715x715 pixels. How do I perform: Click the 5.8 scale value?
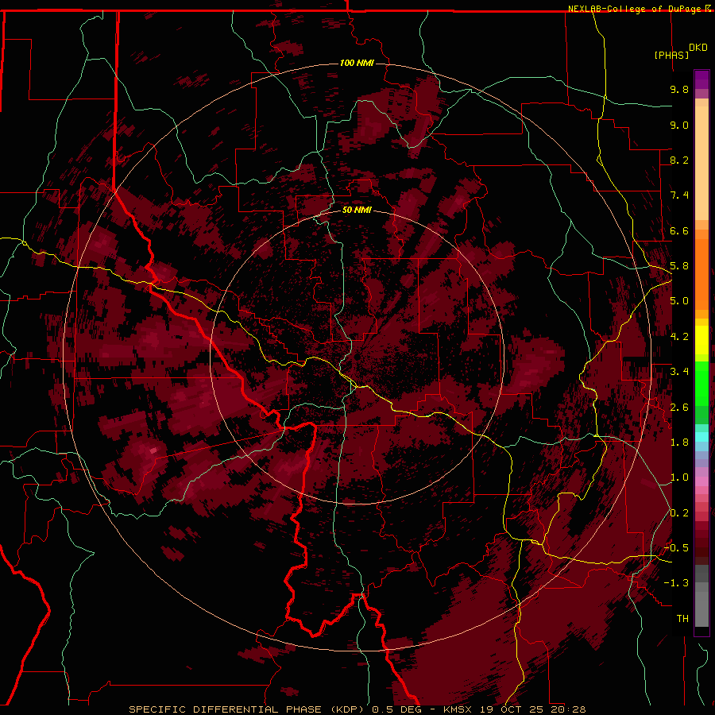679,266
